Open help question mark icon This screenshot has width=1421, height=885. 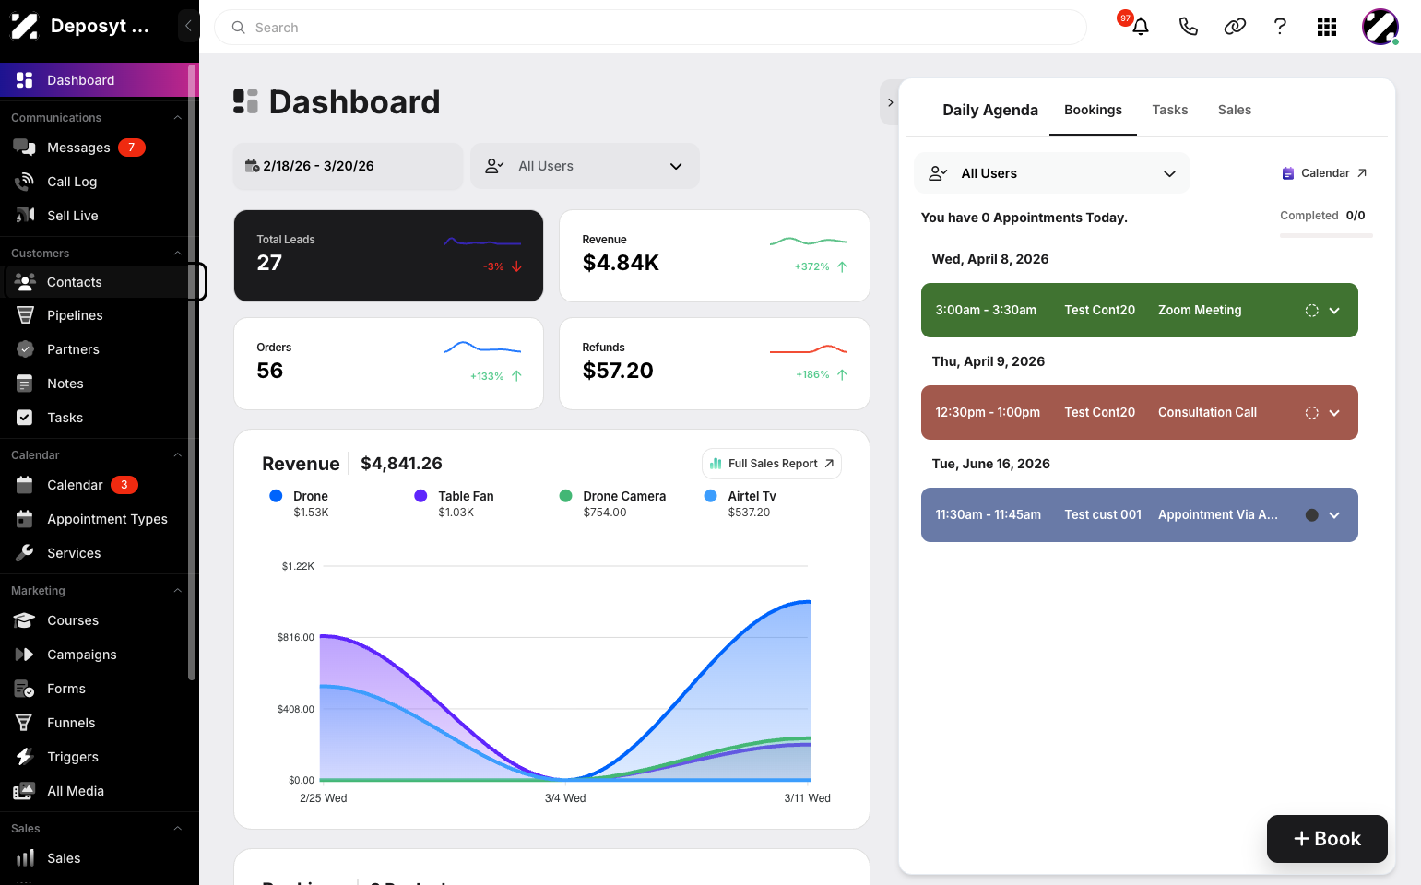point(1280,27)
